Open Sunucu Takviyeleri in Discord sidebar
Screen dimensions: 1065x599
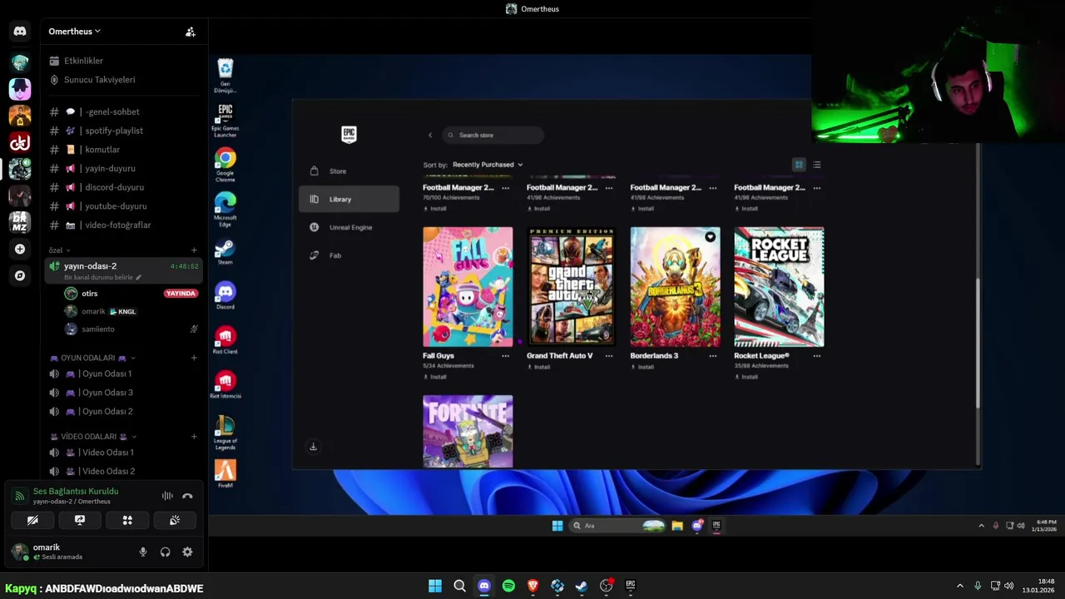coord(123,80)
